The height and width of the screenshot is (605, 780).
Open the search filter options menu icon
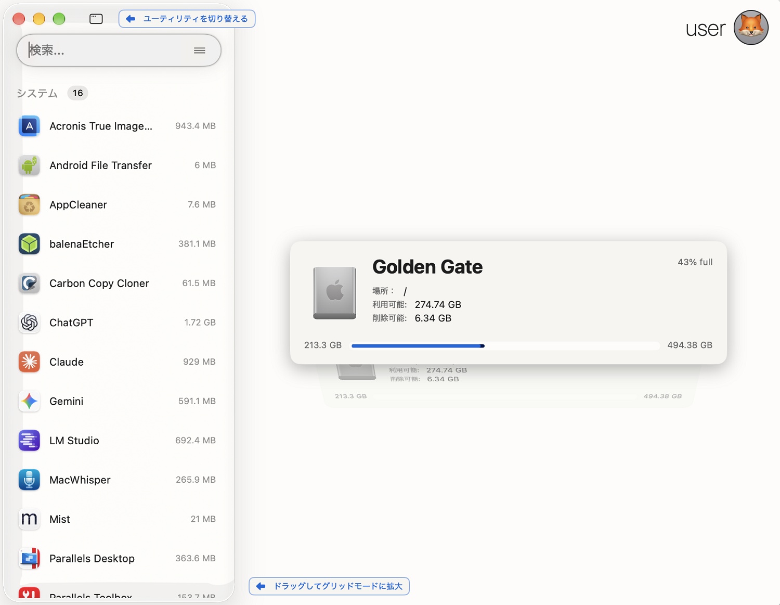point(200,50)
